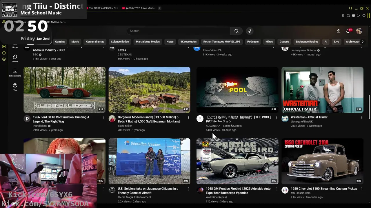This screenshot has width=371, height=208.
Task: Open LionsgateFilmsUK channel avatar
Action: tap(285, 119)
